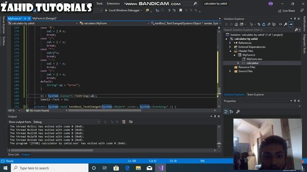Viewport: 307px width, 172px height.
Task: Open the 100 % zoom dropdown
Action: coord(19,110)
